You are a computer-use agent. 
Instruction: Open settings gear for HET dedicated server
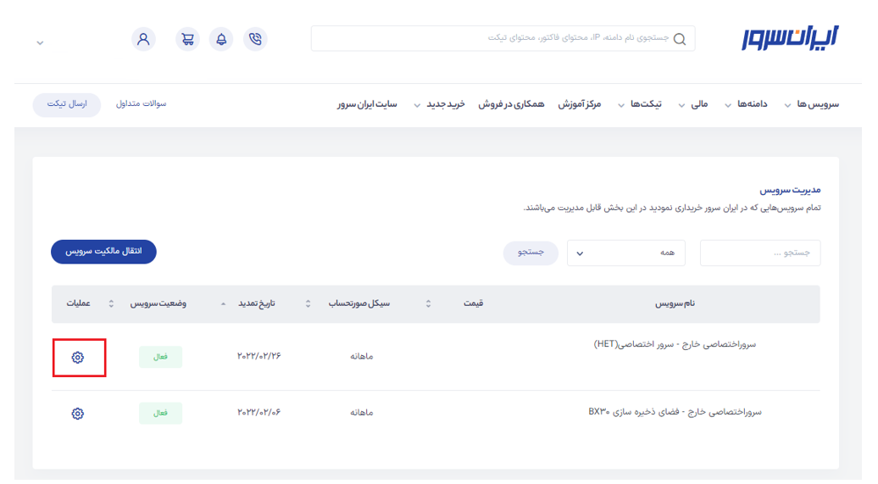[78, 358]
